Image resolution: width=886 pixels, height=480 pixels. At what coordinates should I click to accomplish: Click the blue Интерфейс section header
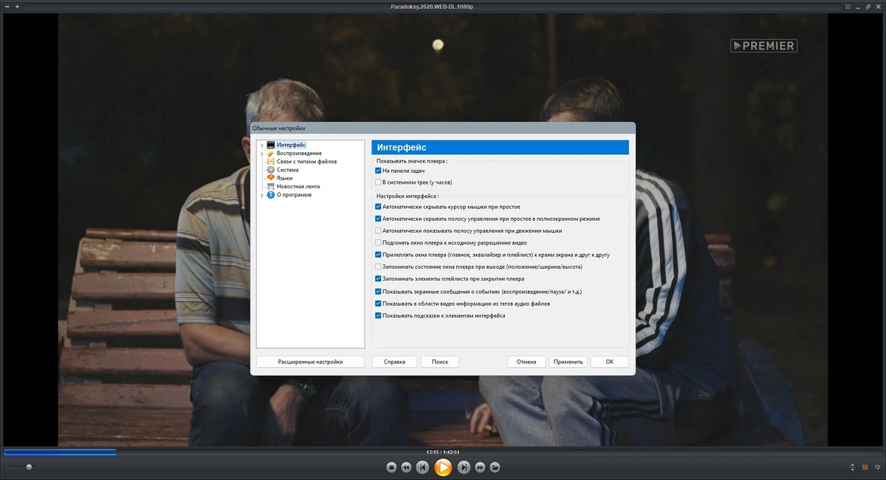tap(500, 148)
